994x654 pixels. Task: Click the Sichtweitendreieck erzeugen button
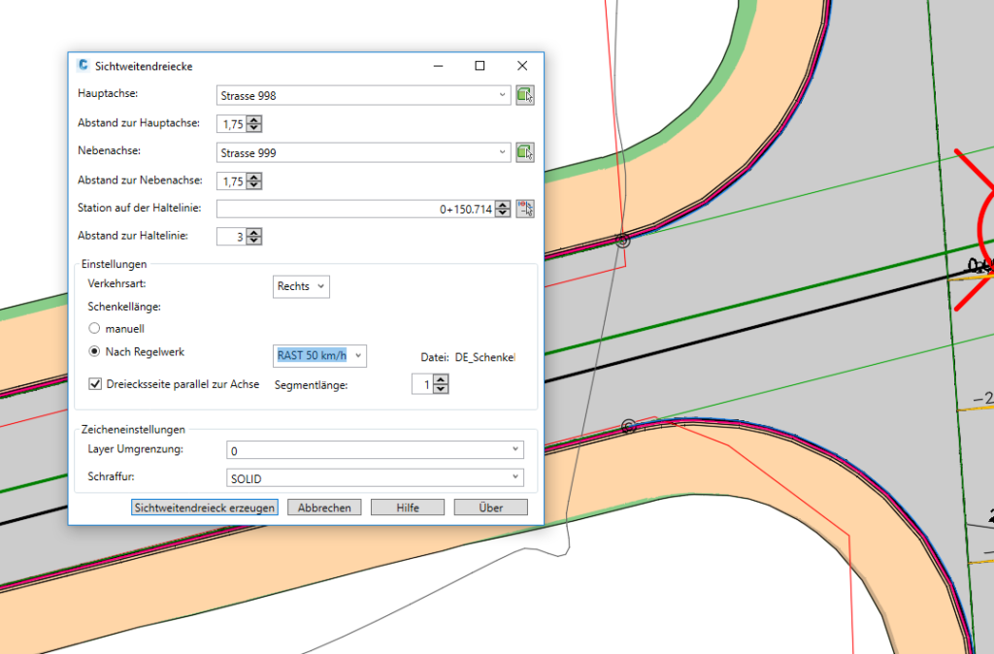tap(205, 507)
